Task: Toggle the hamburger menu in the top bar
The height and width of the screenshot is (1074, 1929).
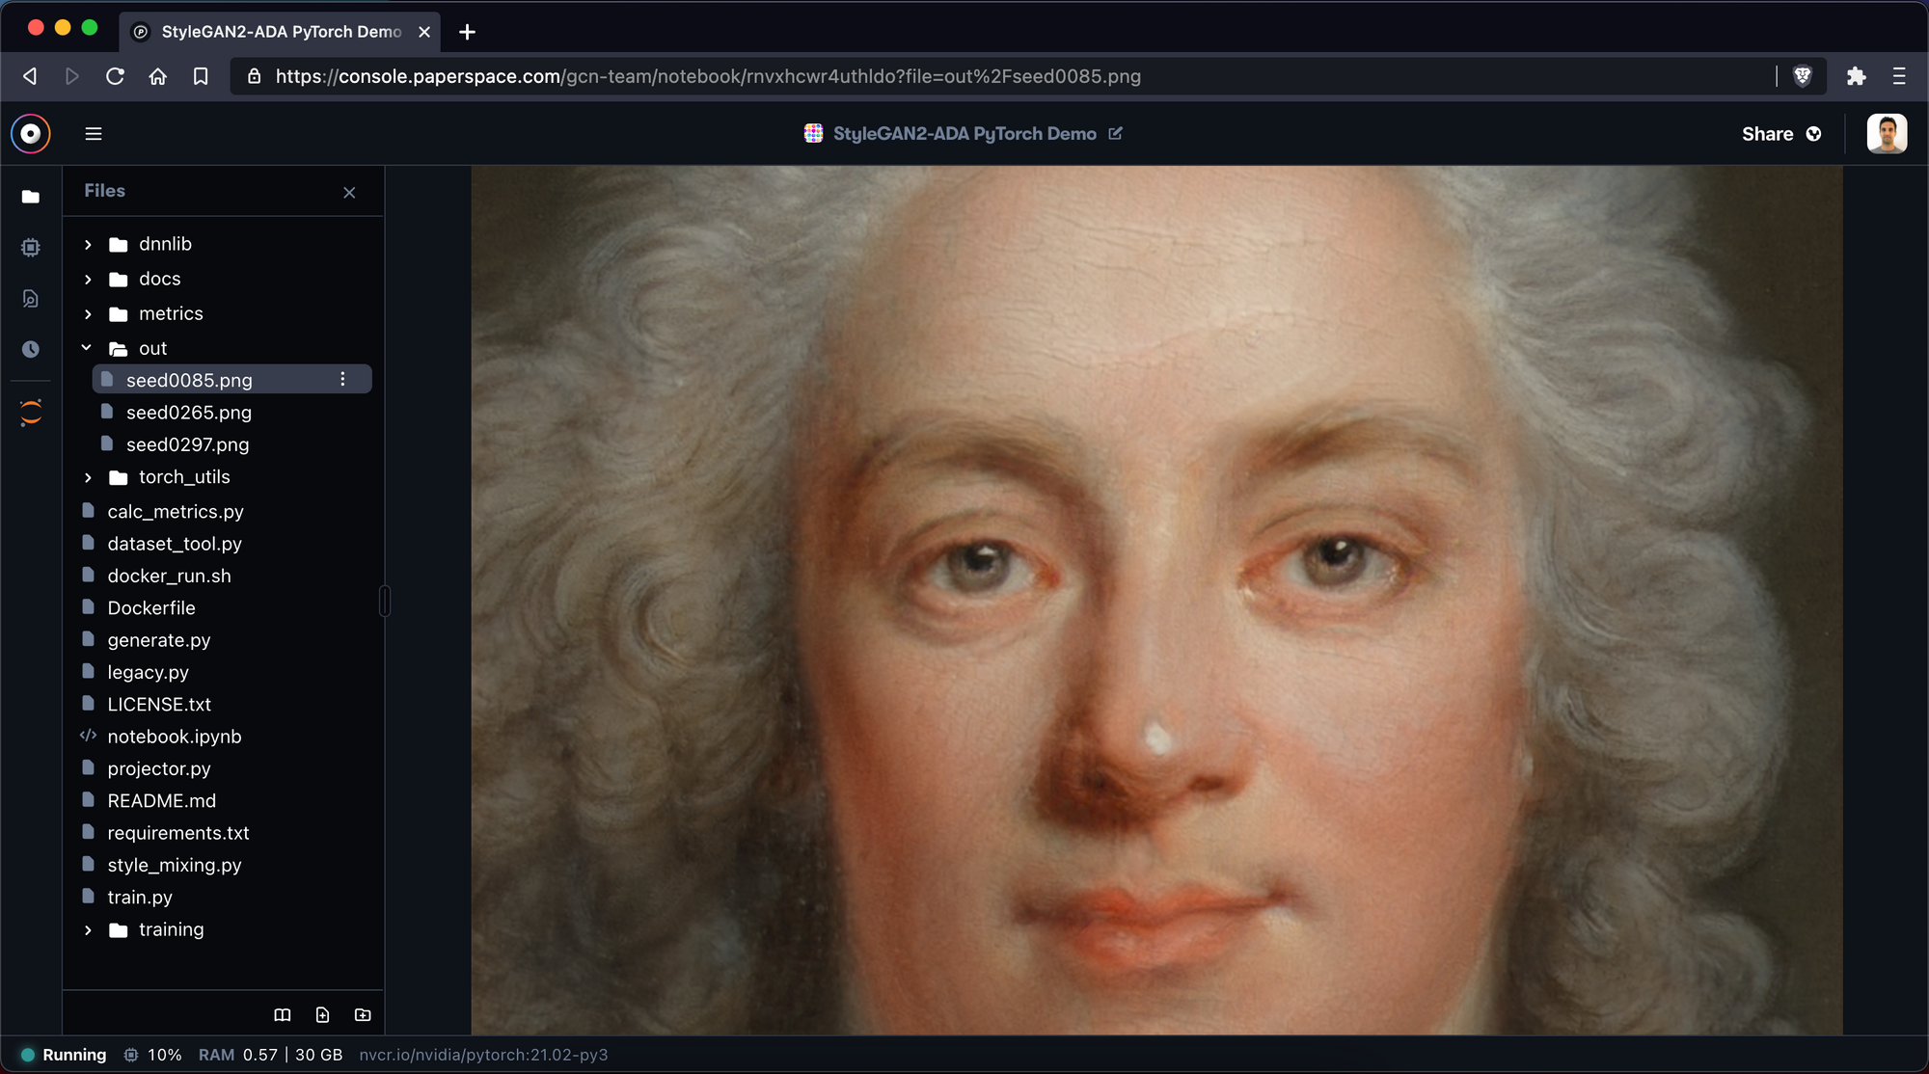Action: [94, 134]
